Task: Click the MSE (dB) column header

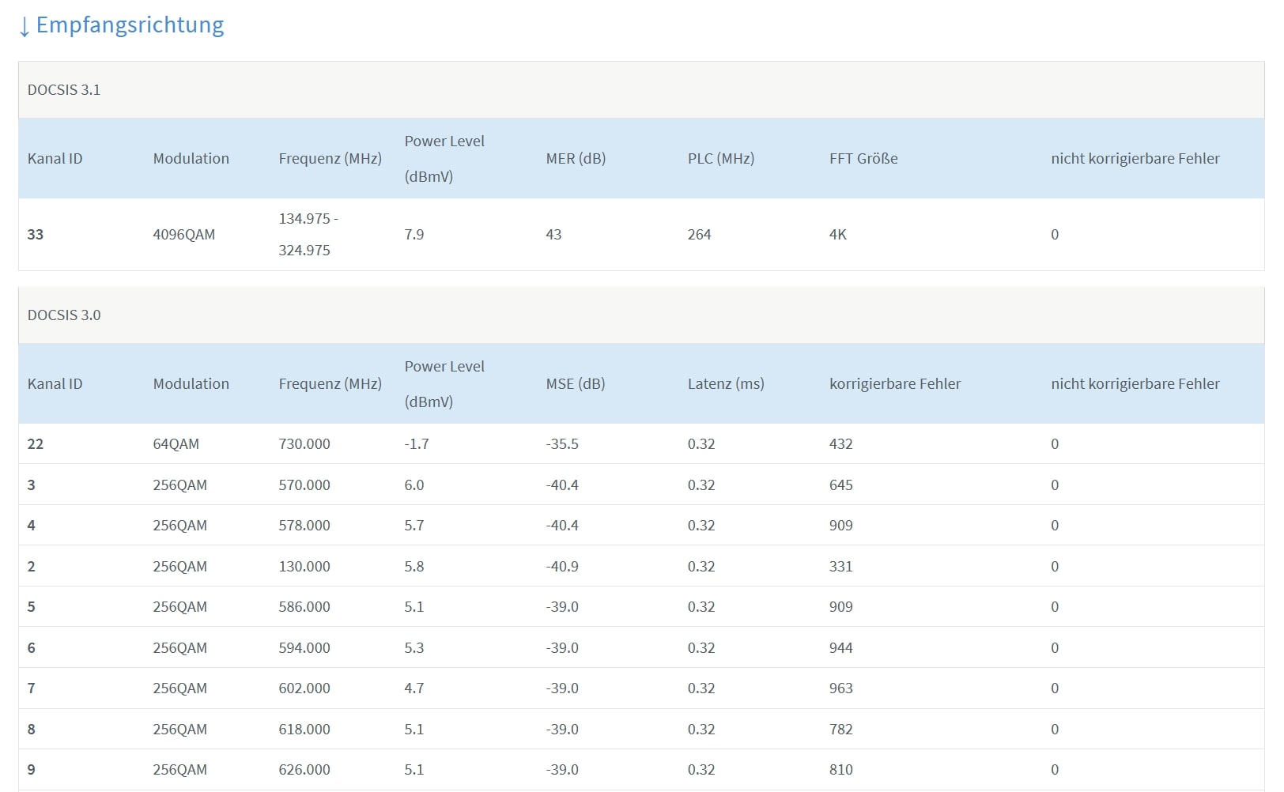Action: point(575,384)
